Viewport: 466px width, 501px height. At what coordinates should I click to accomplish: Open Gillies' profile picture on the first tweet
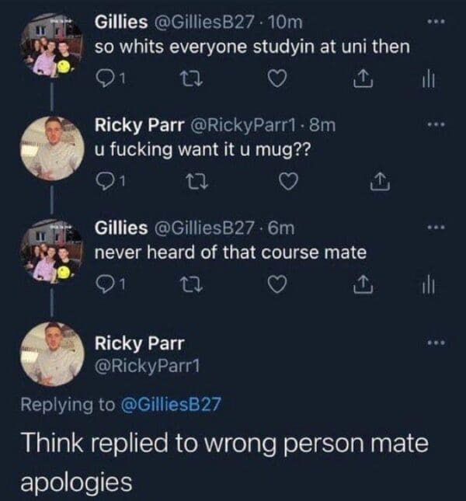pos(51,47)
